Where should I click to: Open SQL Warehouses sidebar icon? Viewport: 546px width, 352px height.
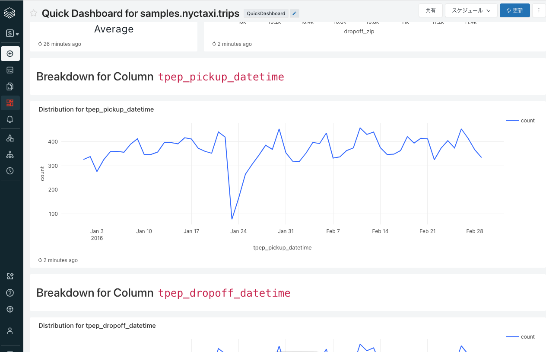coord(10,154)
